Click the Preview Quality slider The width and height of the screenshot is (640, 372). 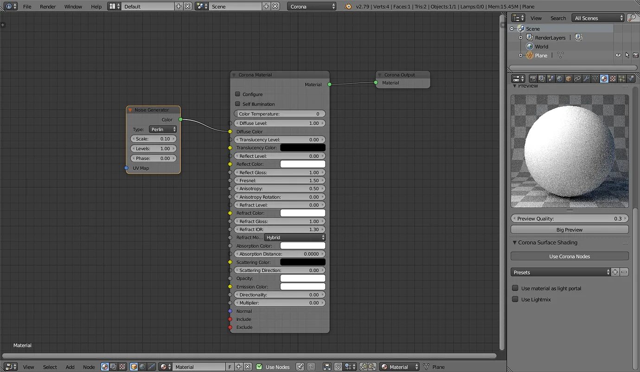pos(570,218)
